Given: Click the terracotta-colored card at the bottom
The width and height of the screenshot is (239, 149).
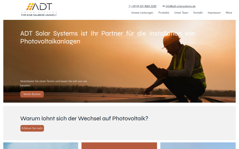Looking at the screenshot, I should 119,146.
